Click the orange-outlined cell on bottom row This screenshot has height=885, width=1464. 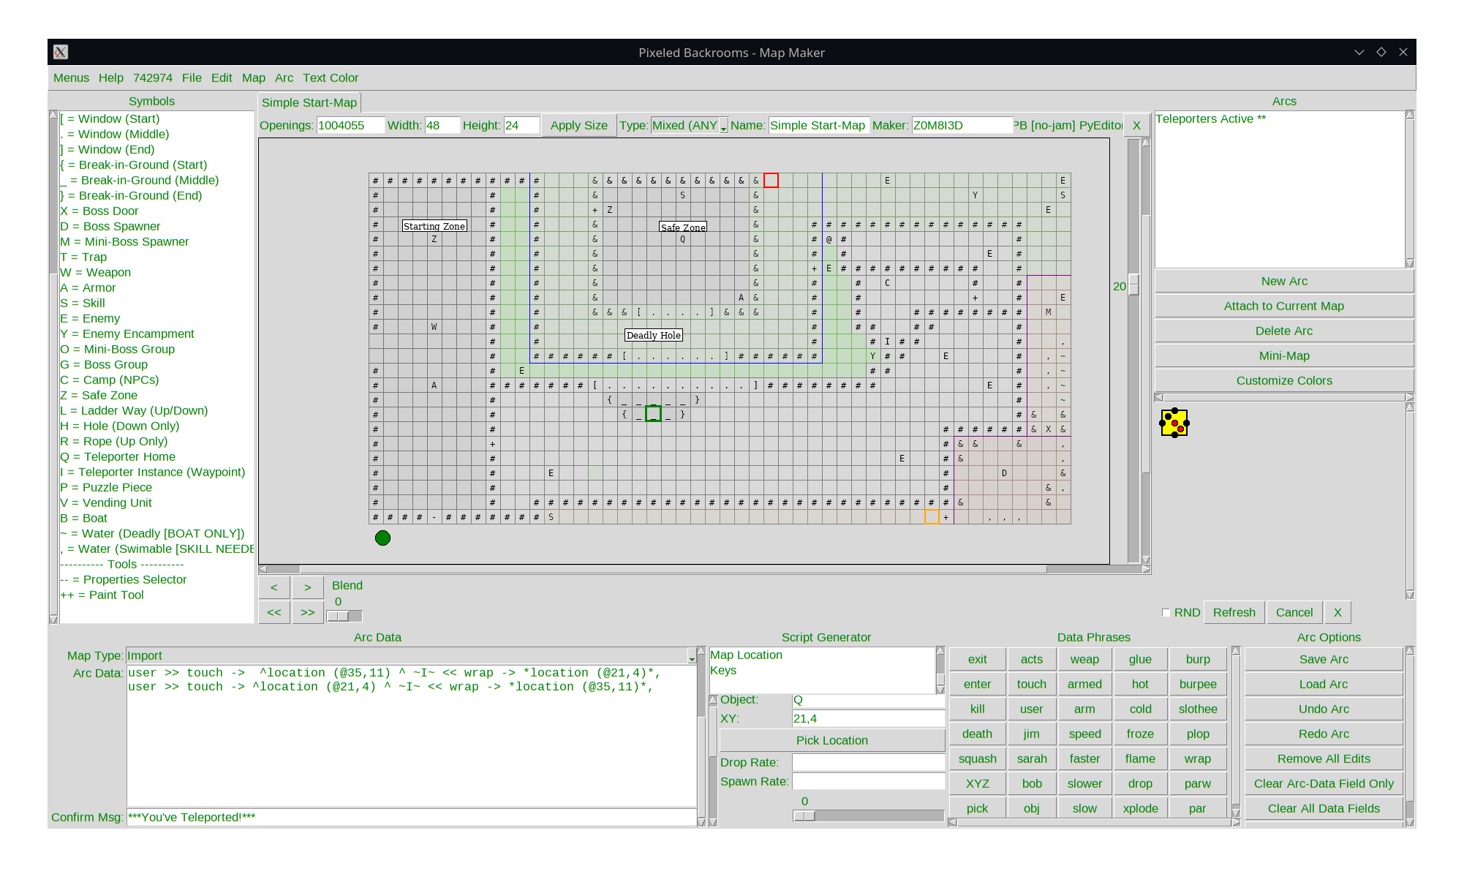(x=932, y=517)
